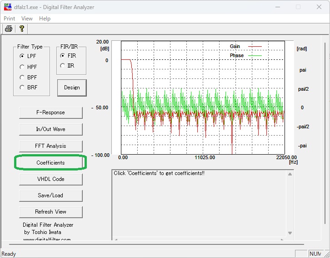330x258 pixels.
Task: Click the Coefficients button
Action: coord(50,163)
